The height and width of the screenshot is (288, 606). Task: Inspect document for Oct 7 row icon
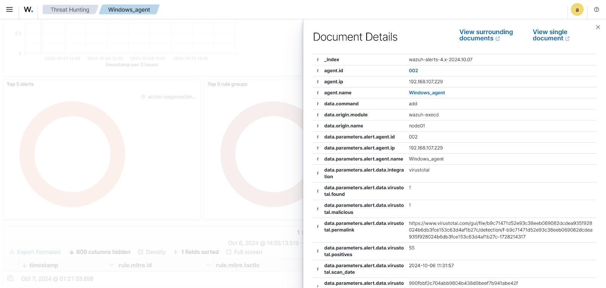point(11,279)
